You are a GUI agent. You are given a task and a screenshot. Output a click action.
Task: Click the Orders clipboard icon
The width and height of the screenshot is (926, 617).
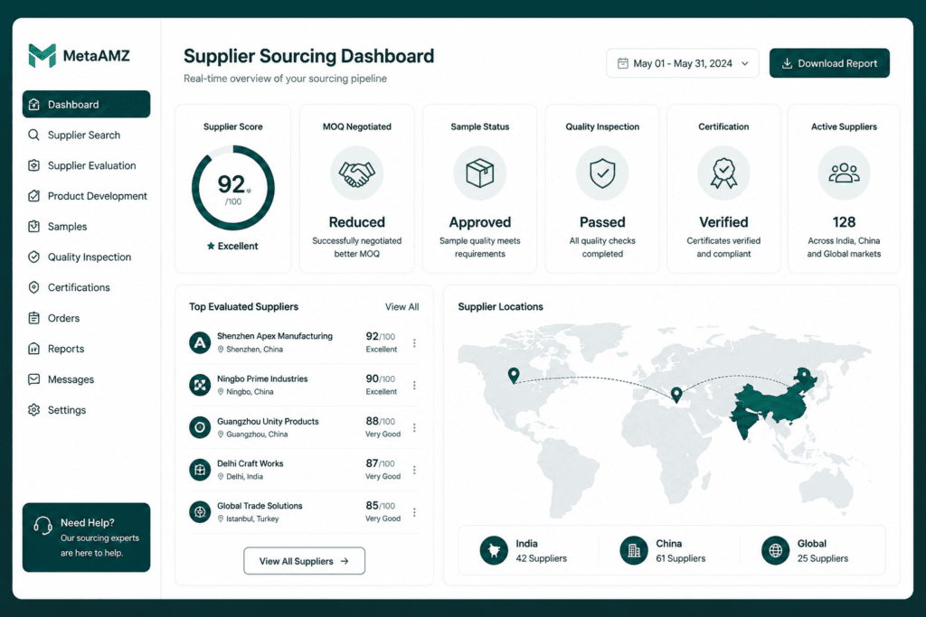coord(33,318)
